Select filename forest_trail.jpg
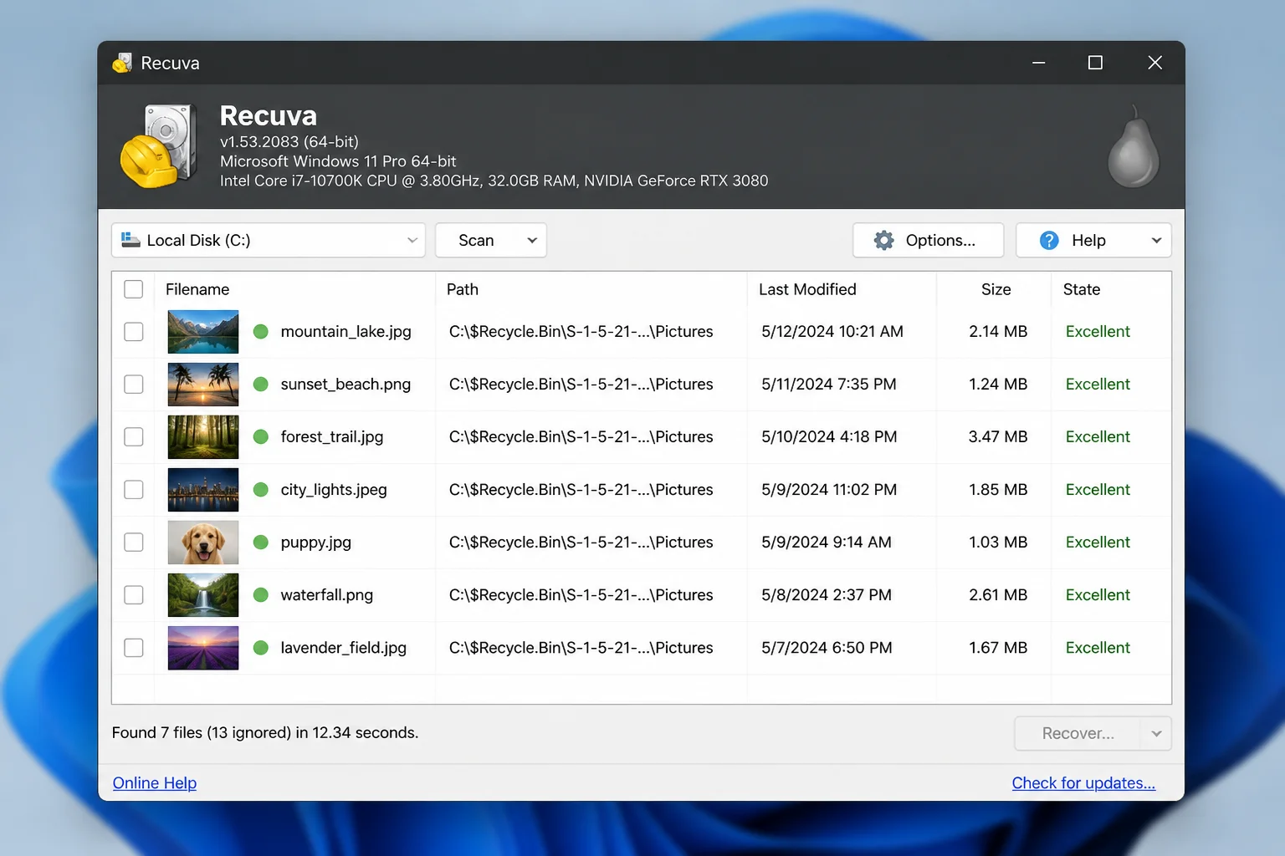The image size is (1285, 856). tap(331, 437)
